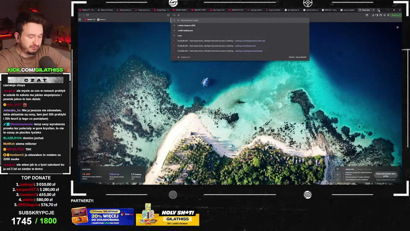Switch to the Twoje Case Battle tab

tap(274, 10)
